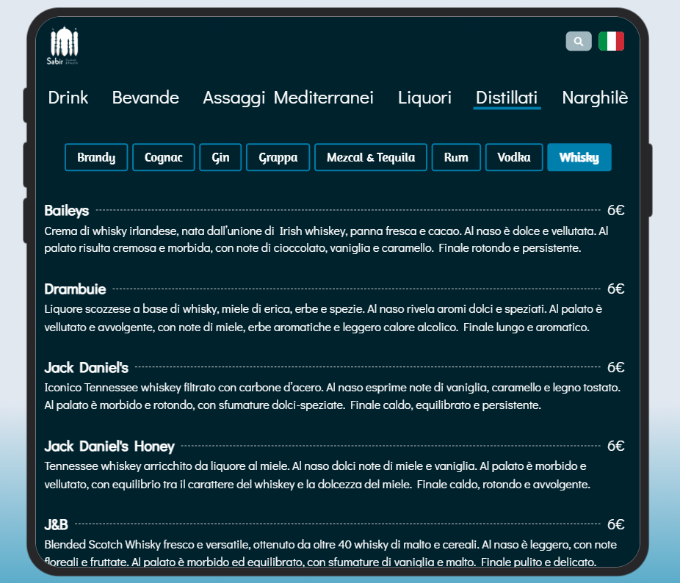Screen dimensions: 680x583
Task: Click the Drambuie item title
Action: point(75,289)
